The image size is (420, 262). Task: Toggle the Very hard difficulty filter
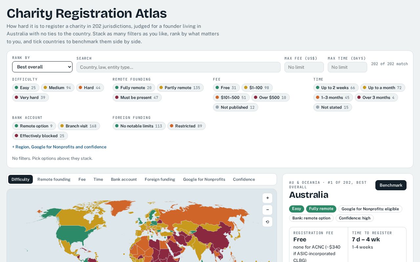point(31,98)
